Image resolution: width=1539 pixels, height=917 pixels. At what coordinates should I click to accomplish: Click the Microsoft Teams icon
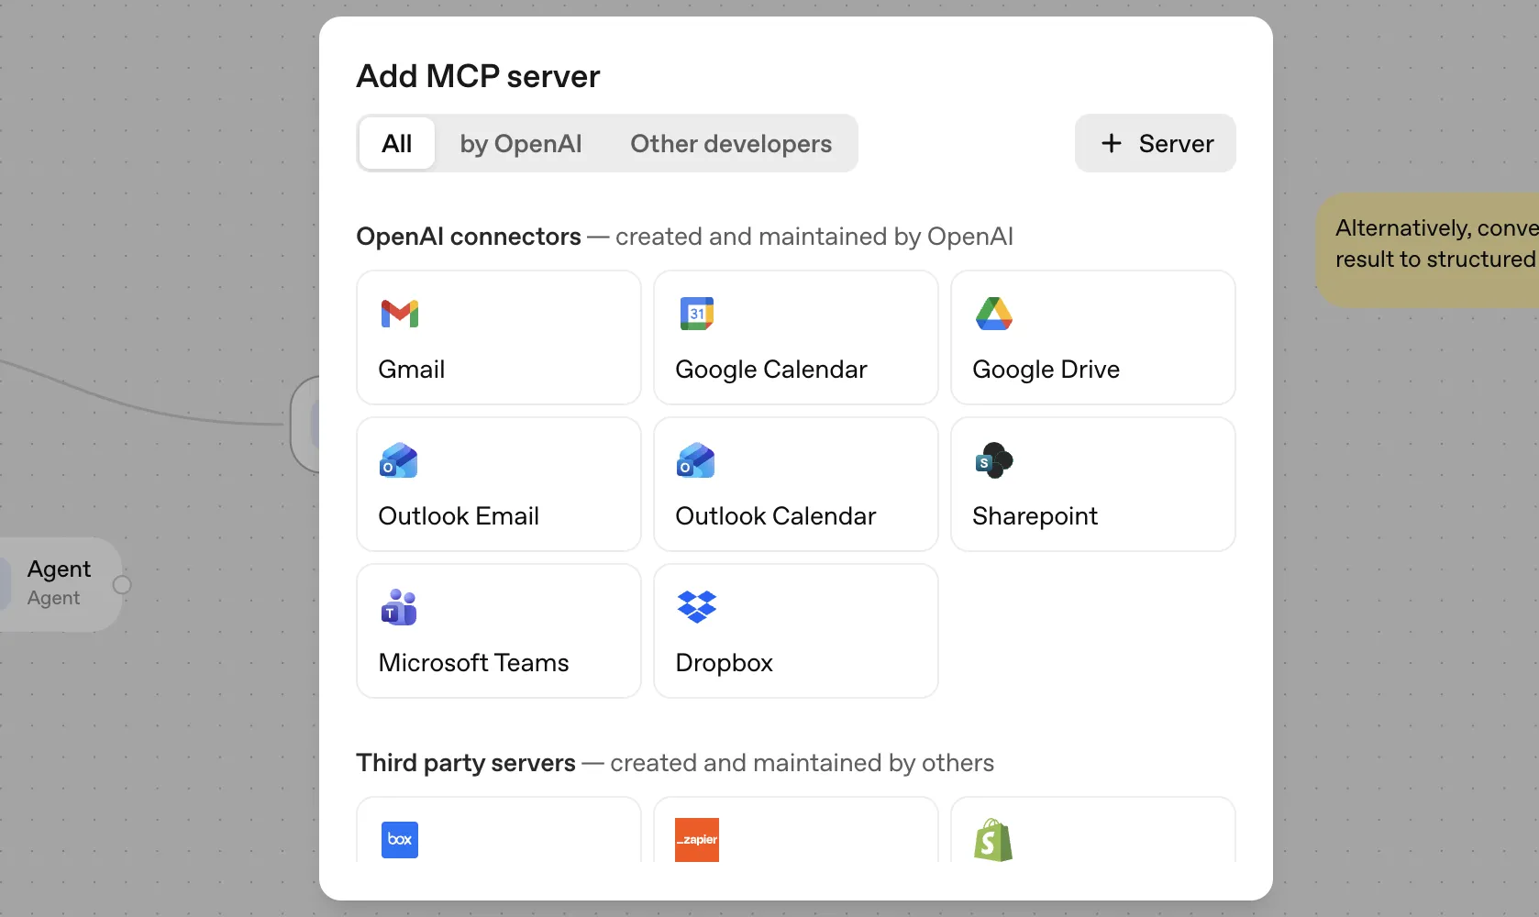(399, 607)
